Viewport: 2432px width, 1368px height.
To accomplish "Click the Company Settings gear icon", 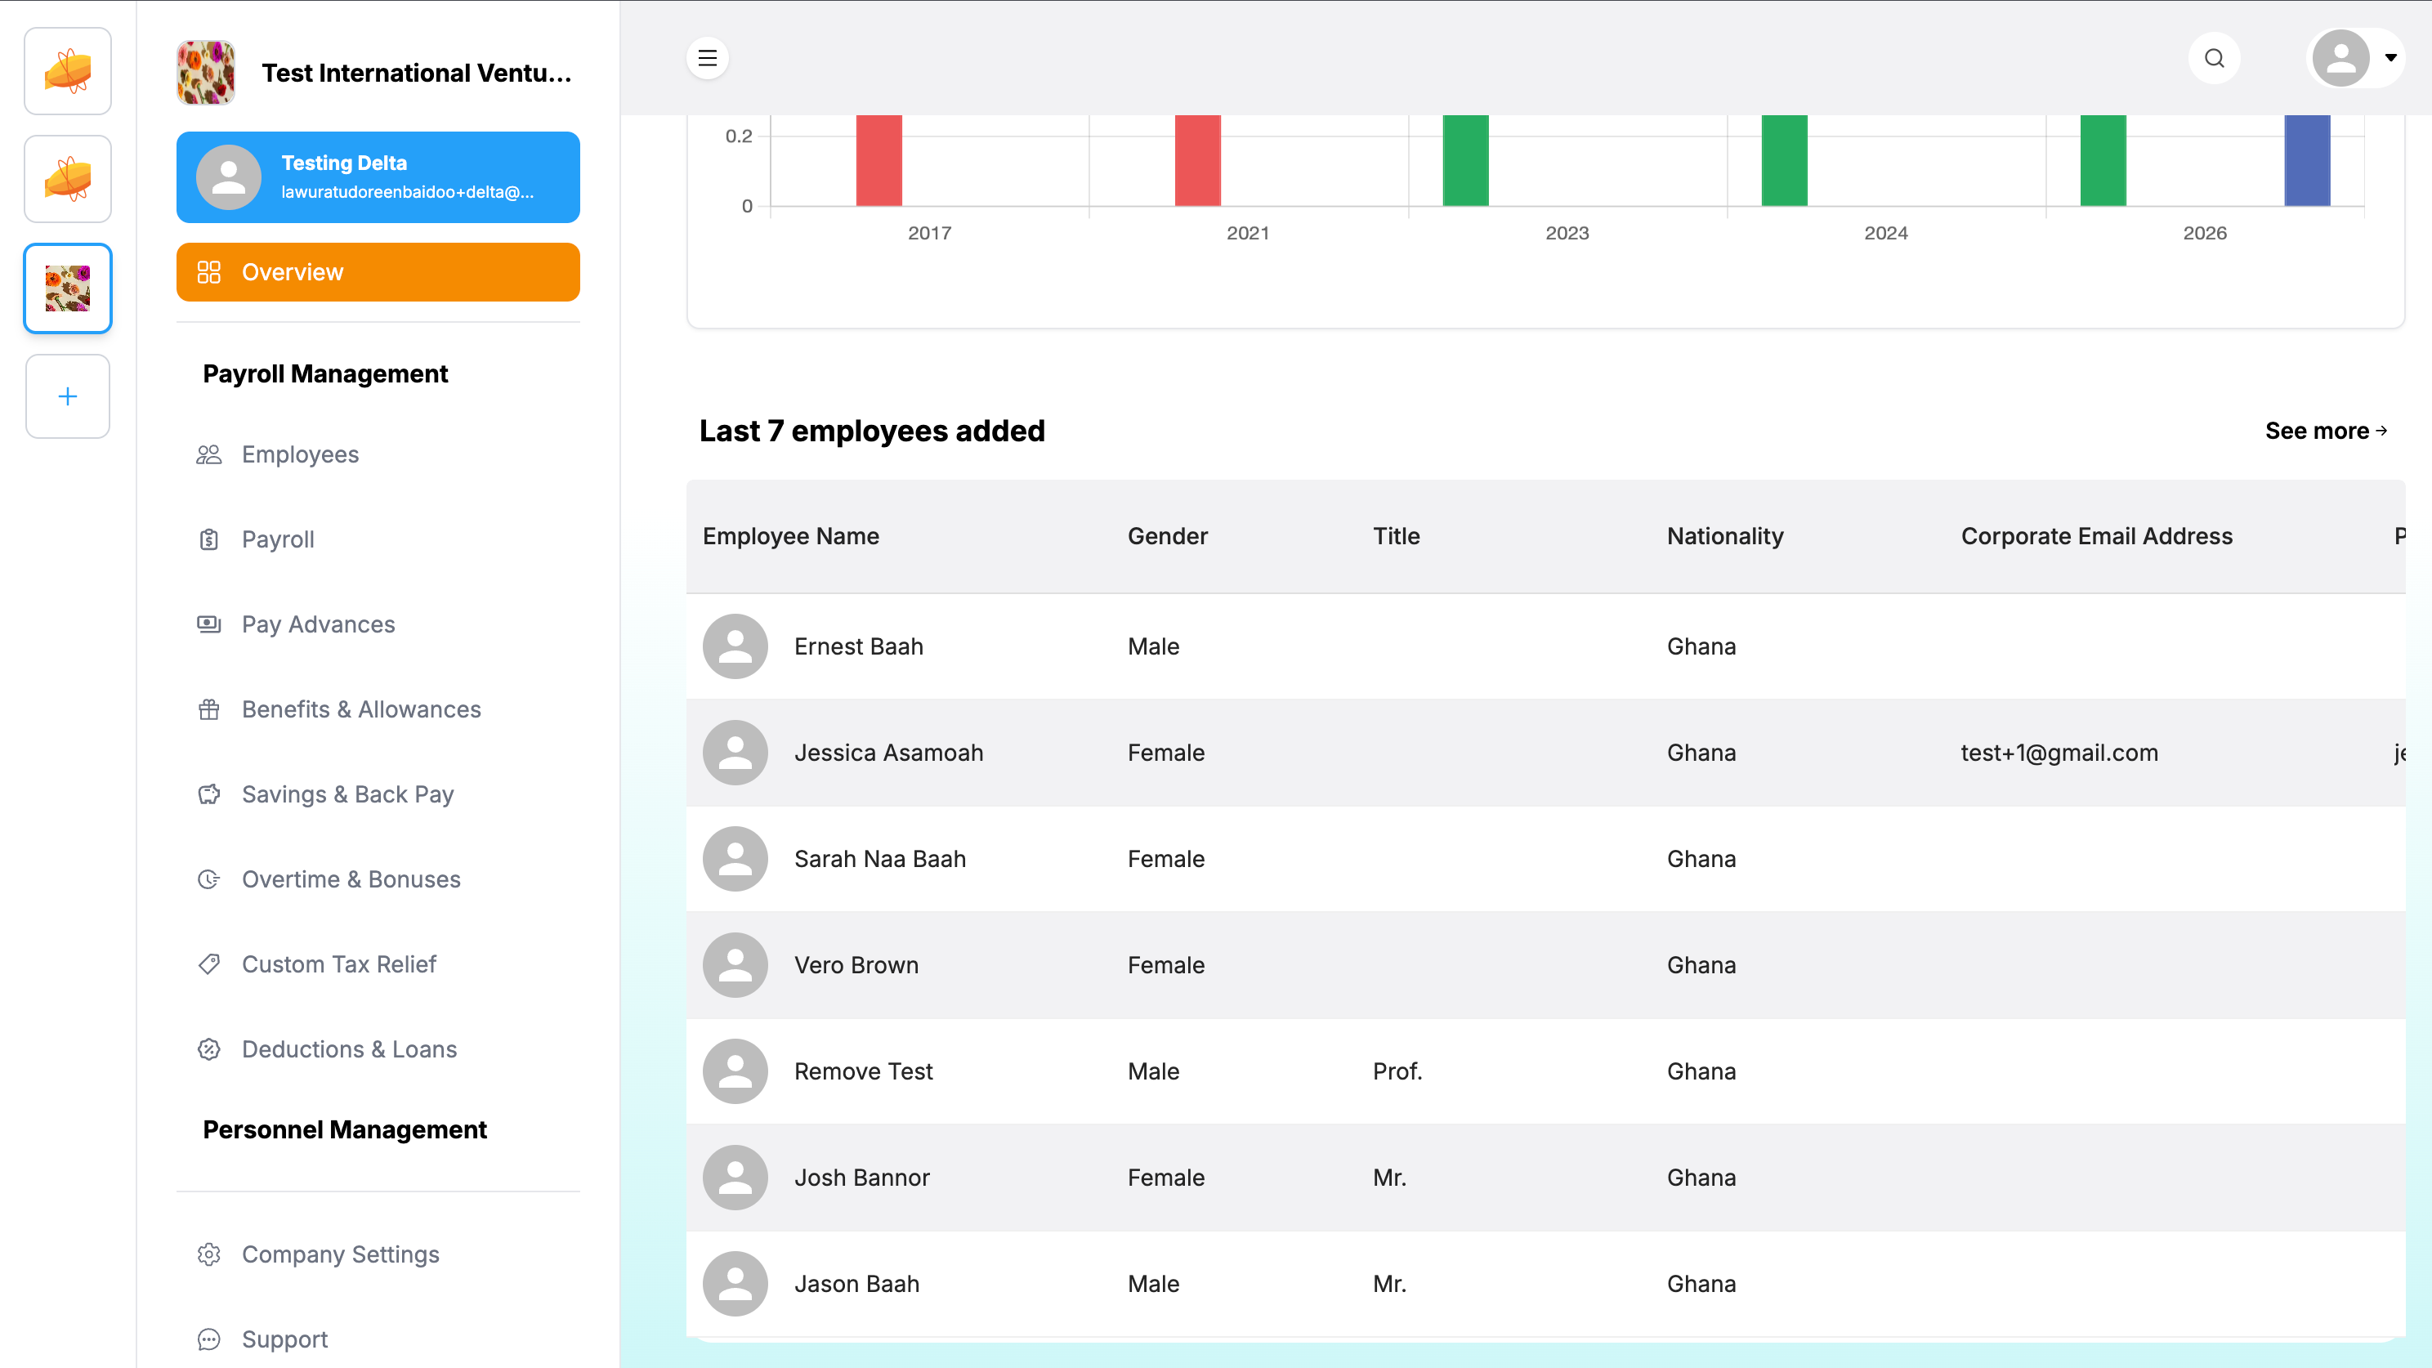I will click(208, 1254).
